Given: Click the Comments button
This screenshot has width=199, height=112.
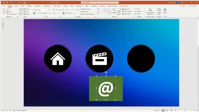Looking at the screenshot, I should click(x=192, y=6).
